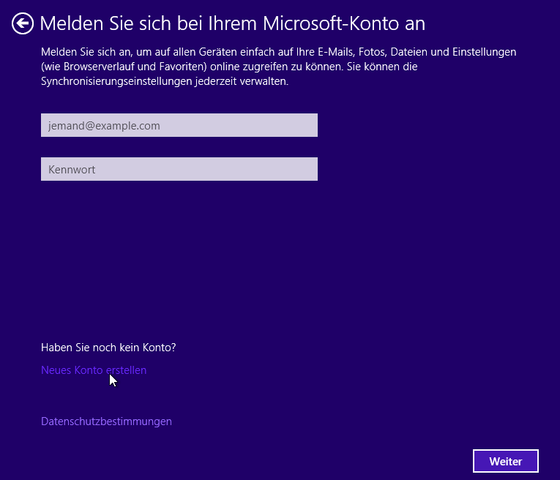Viewport: 560px width, 480px height.
Task: Continue with the Weiter button
Action: click(505, 461)
